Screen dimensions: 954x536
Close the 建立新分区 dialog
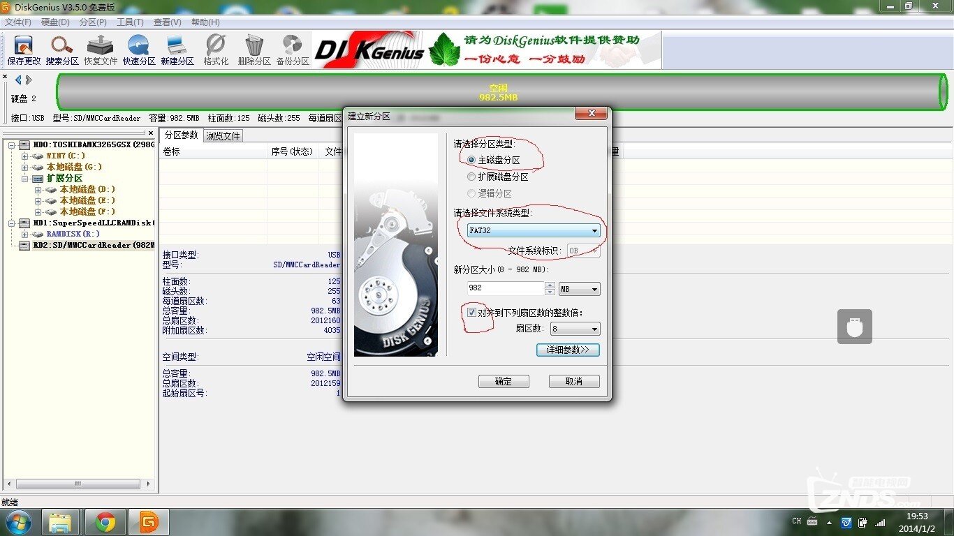(591, 114)
